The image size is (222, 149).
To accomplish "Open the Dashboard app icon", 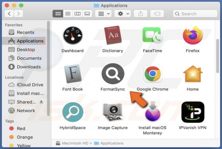I will pyautogui.click(x=73, y=35).
